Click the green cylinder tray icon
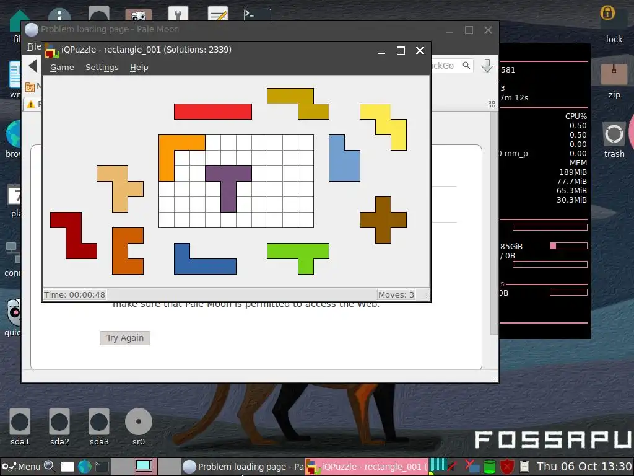Viewport: 634px width, 476px height. [x=490, y=467]
